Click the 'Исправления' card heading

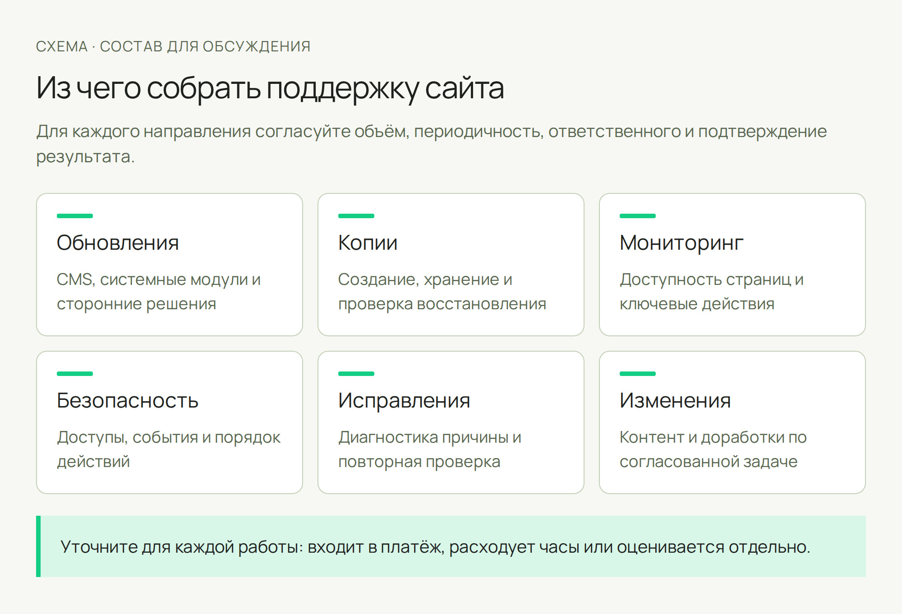point(404,401)
